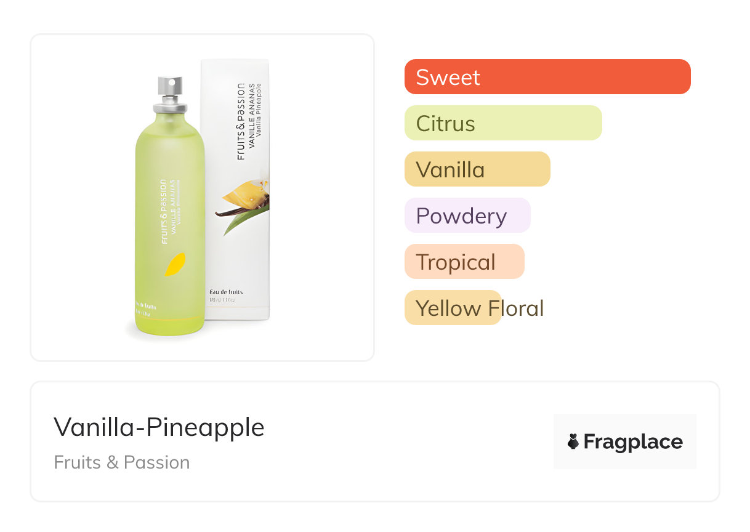Image resolution: width=750 pixels, height=532 pixels.
Task: Choose the Vanilla accord bar
Action: [x=477, y=169]
